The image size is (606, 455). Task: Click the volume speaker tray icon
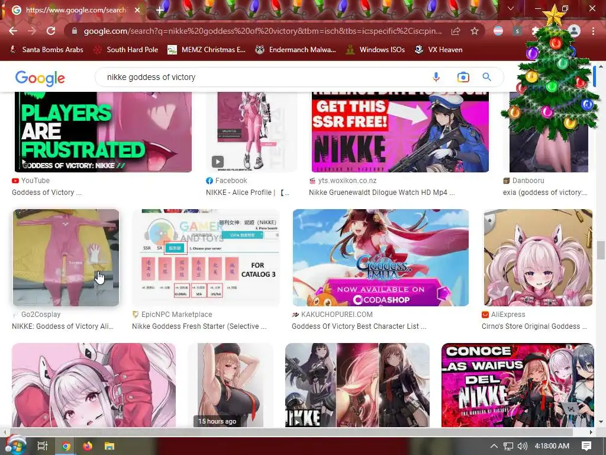522,446
